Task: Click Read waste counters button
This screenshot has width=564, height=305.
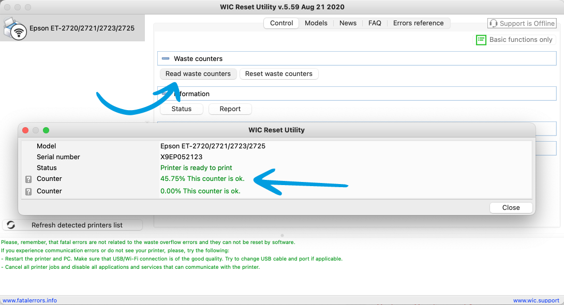Action: click(x=198, y=73)
